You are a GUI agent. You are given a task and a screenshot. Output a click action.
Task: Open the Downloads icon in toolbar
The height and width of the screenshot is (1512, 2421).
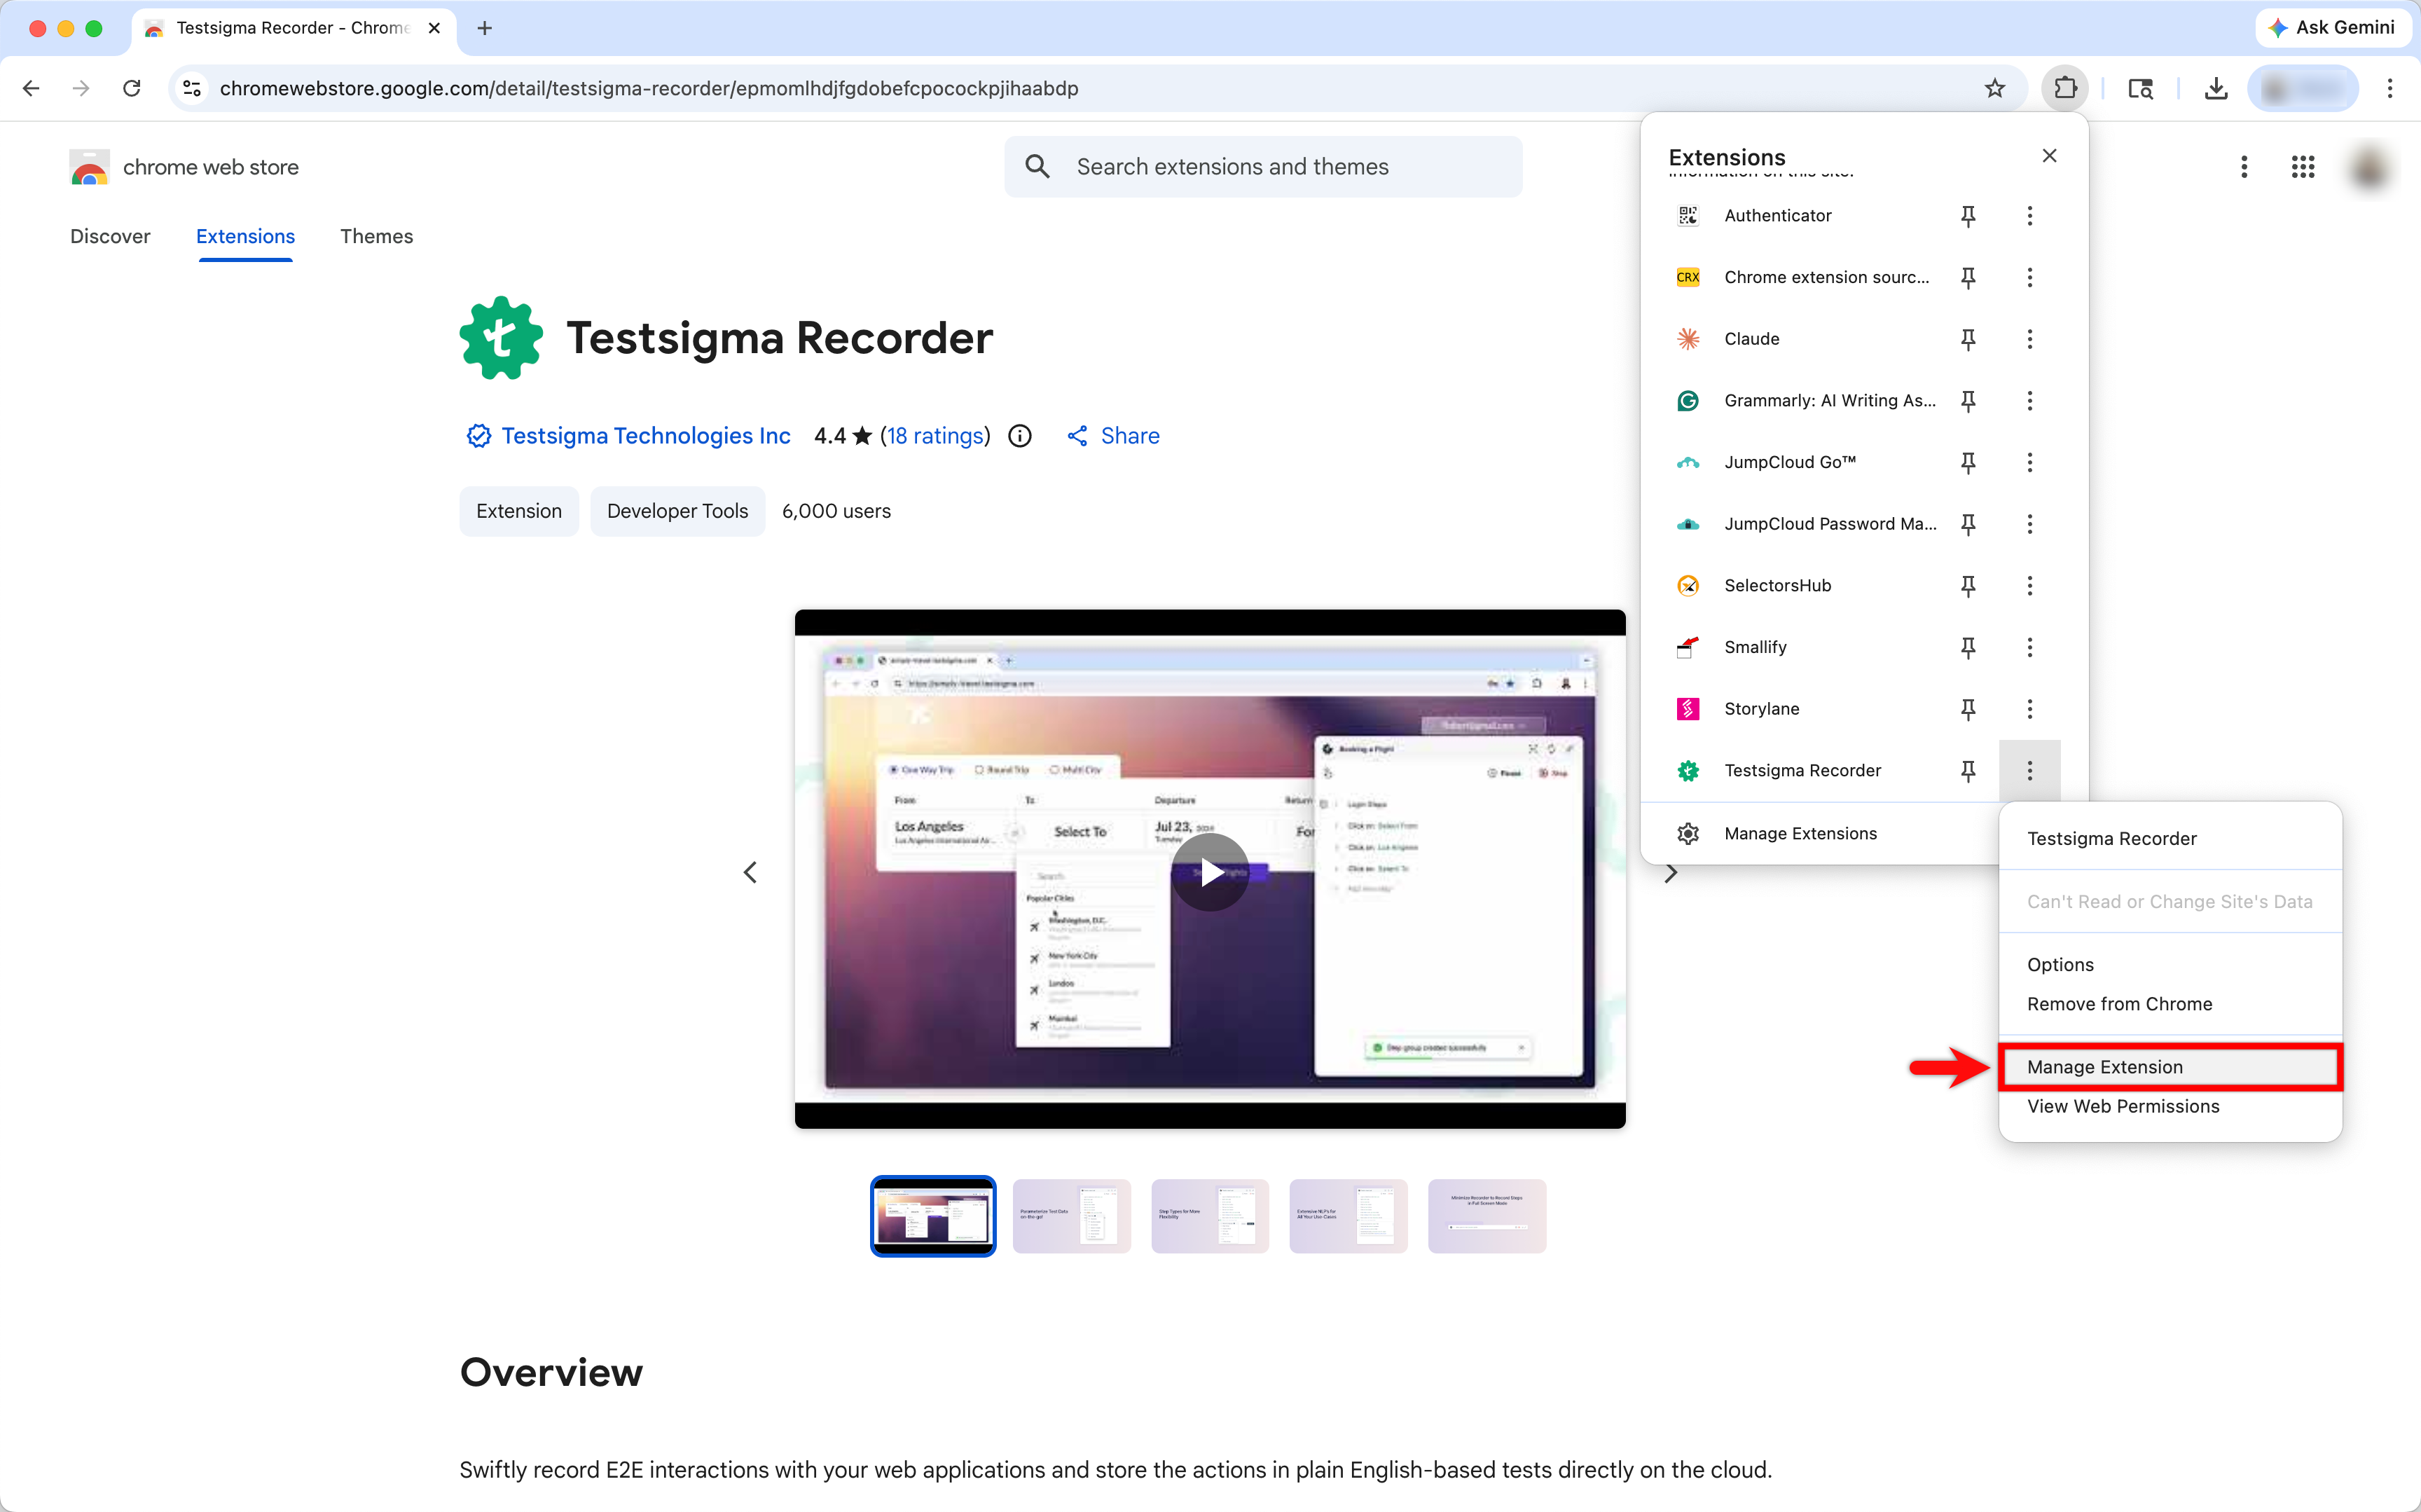click(x=2215, y=88)
